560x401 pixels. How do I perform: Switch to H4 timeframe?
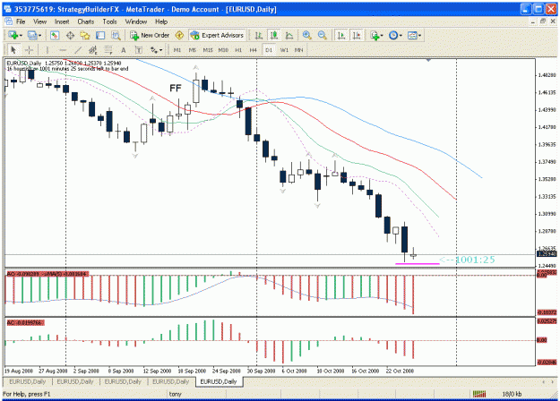[254, 50]
